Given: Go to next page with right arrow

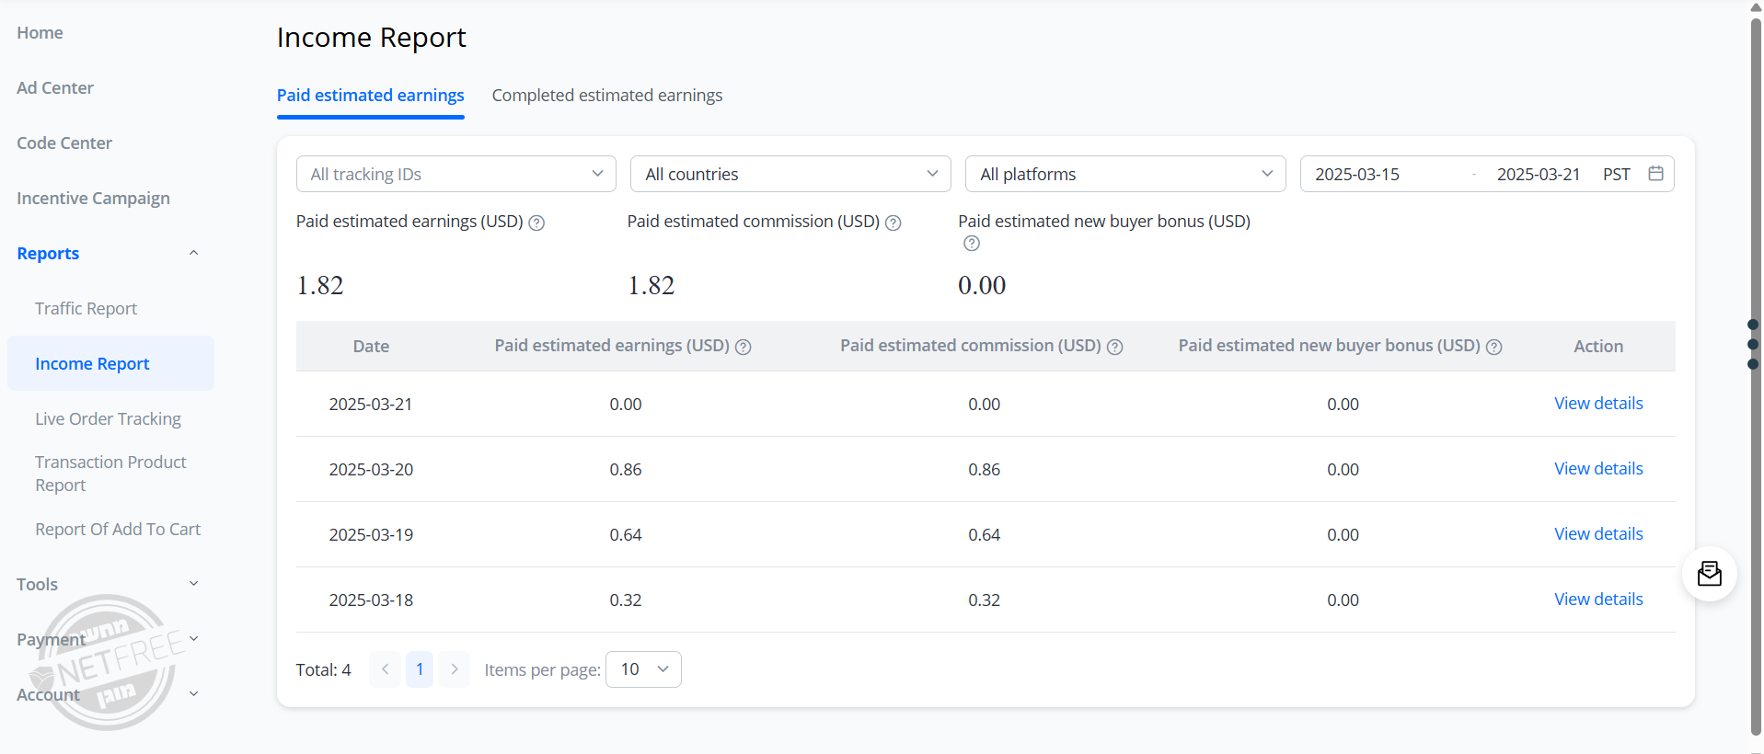Looking at the screenshot, I should 454,669.
